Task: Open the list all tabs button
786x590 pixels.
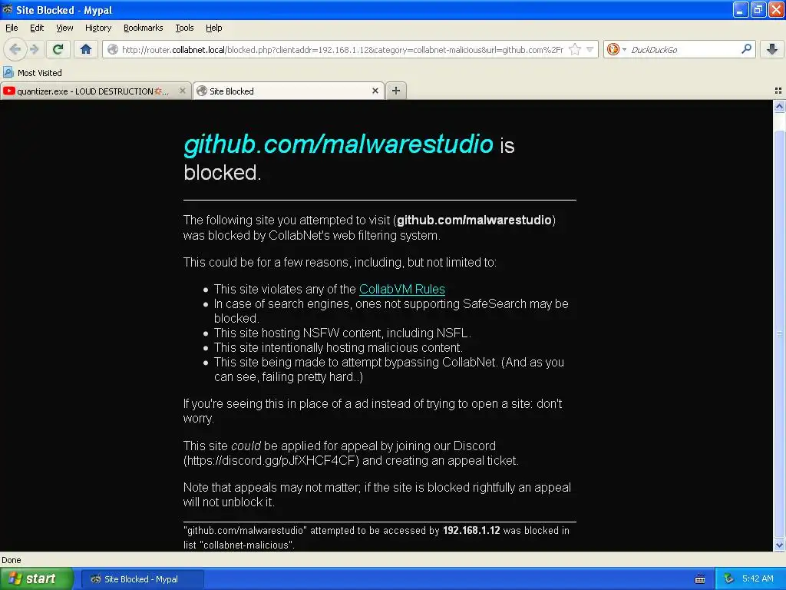Action: (778, 91)
